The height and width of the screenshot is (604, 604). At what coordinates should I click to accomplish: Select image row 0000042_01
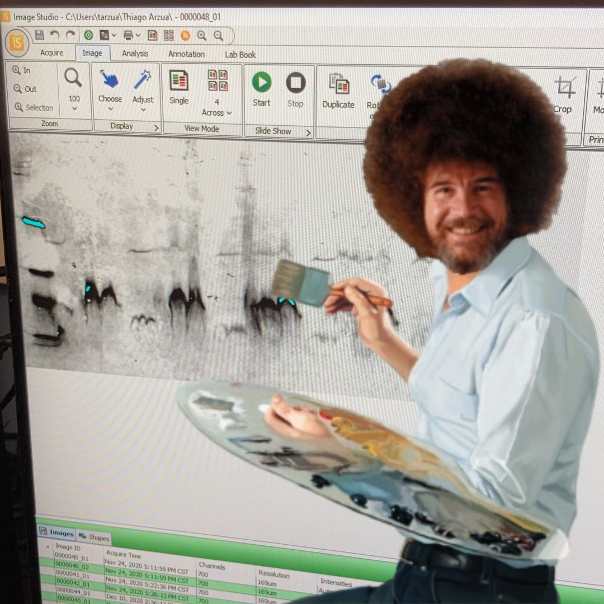73,583
